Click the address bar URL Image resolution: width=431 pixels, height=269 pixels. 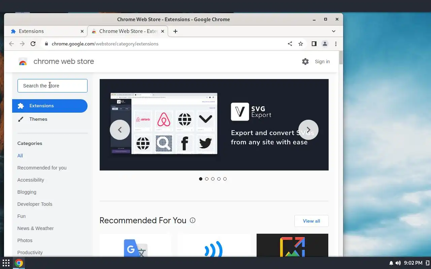pos(105,44)
